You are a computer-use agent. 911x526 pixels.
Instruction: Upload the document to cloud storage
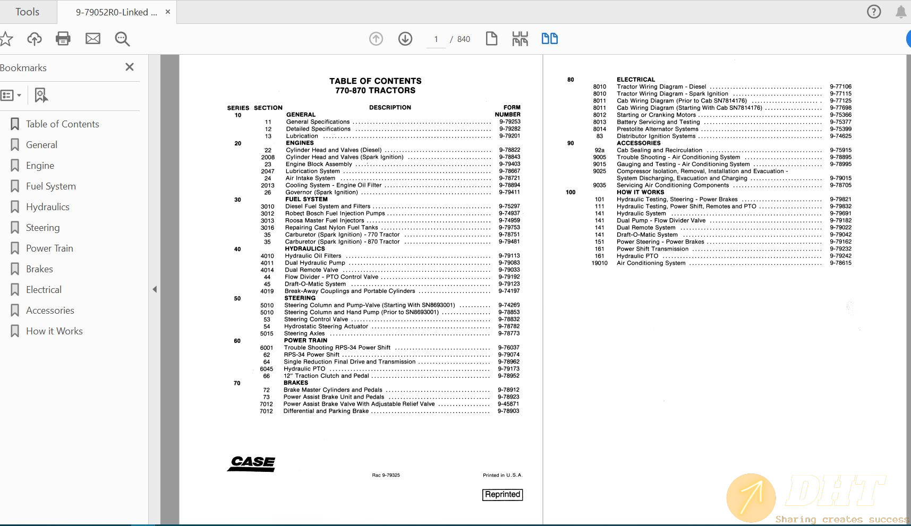[x=34, y=38]
